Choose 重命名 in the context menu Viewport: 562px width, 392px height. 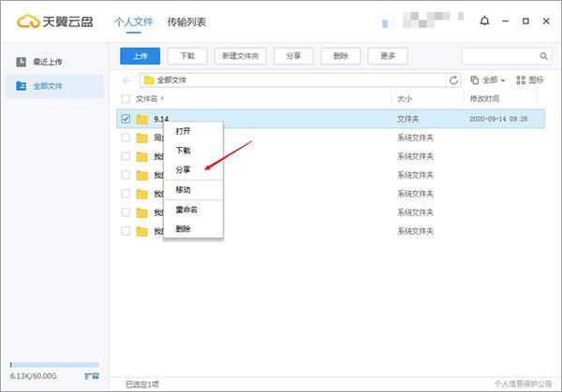click(193, 210)
